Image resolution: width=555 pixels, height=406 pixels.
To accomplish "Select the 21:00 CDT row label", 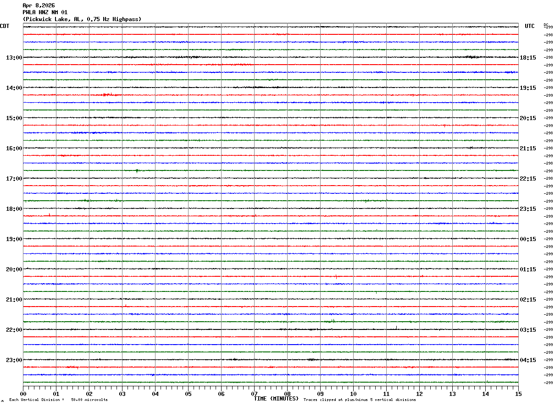I will tap(14, 300).
